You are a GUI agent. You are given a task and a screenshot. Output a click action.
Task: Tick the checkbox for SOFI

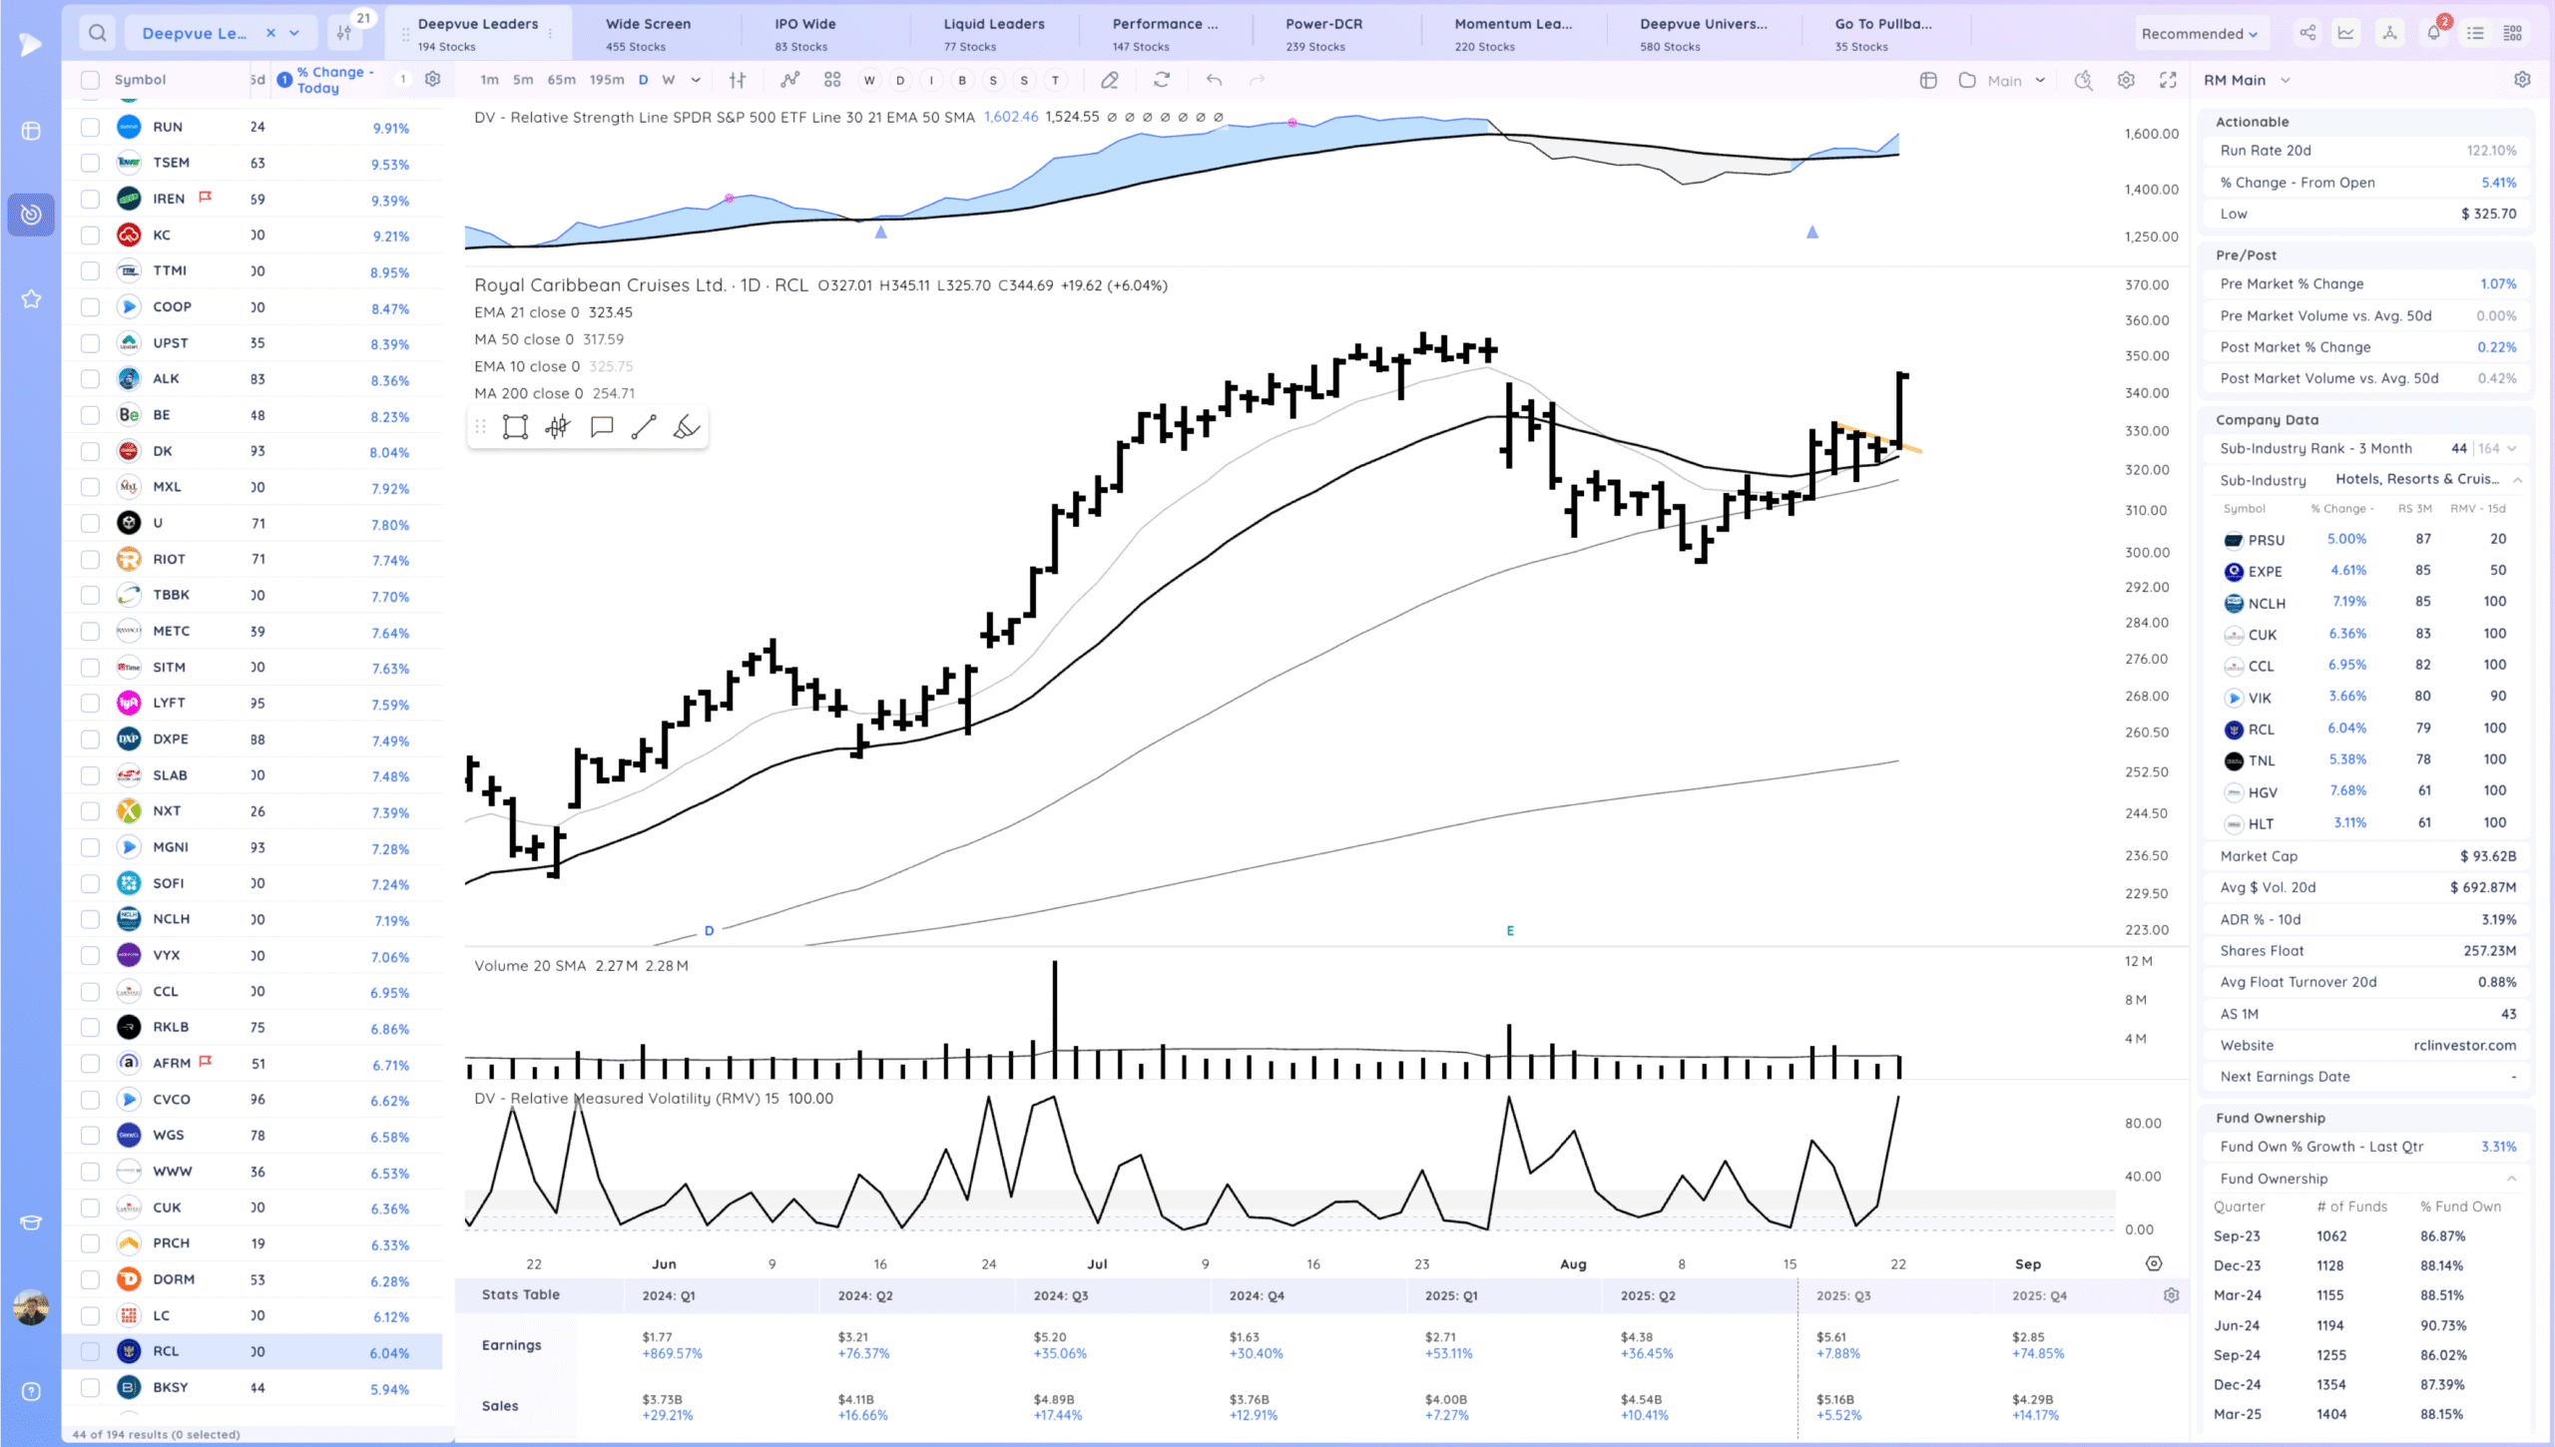pyautogui.click(x=90, y=883)
